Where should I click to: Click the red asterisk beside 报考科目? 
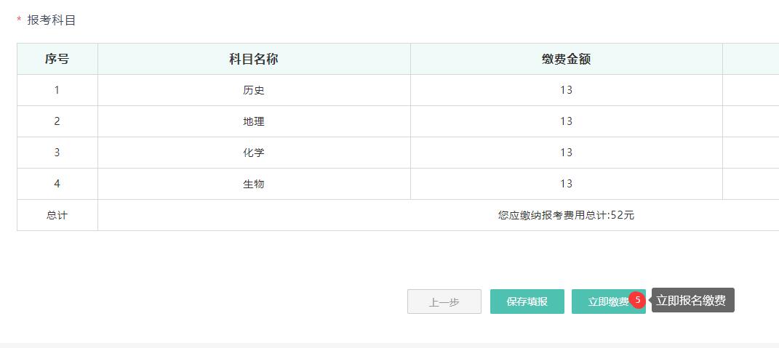pyautogui.click(x=19, y=21)
